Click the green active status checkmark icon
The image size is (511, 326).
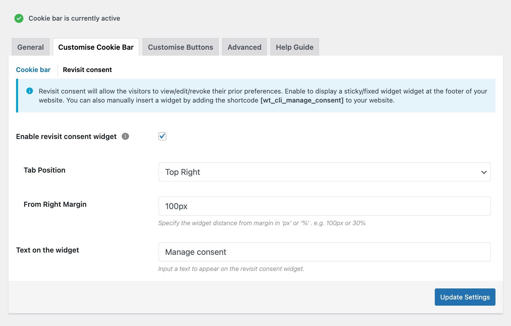19,18
